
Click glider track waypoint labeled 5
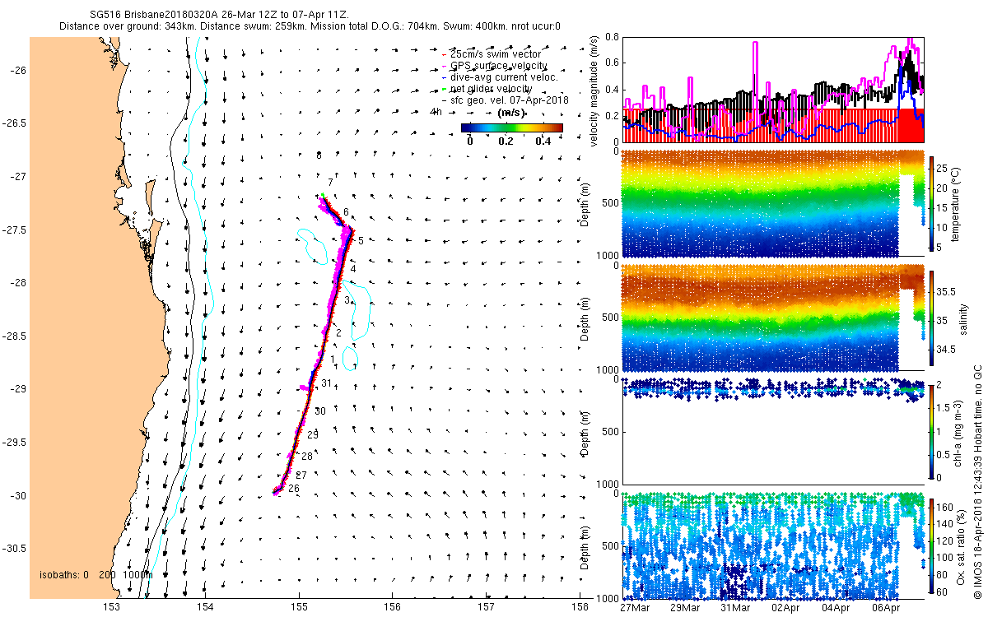361,240
